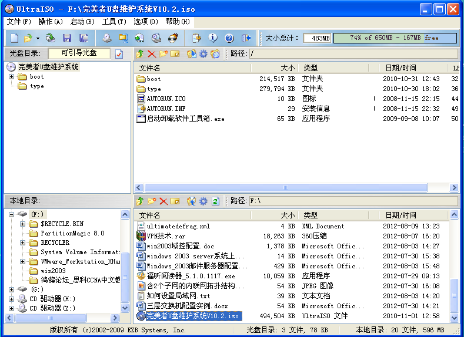Expand the CD 驱动器 (H:) node
The height and width of the screenshot is (337, 464).
point(11,299)
